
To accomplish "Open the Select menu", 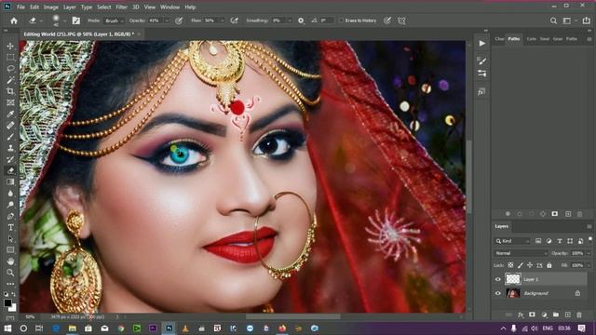I will click(x=103, y=7).
